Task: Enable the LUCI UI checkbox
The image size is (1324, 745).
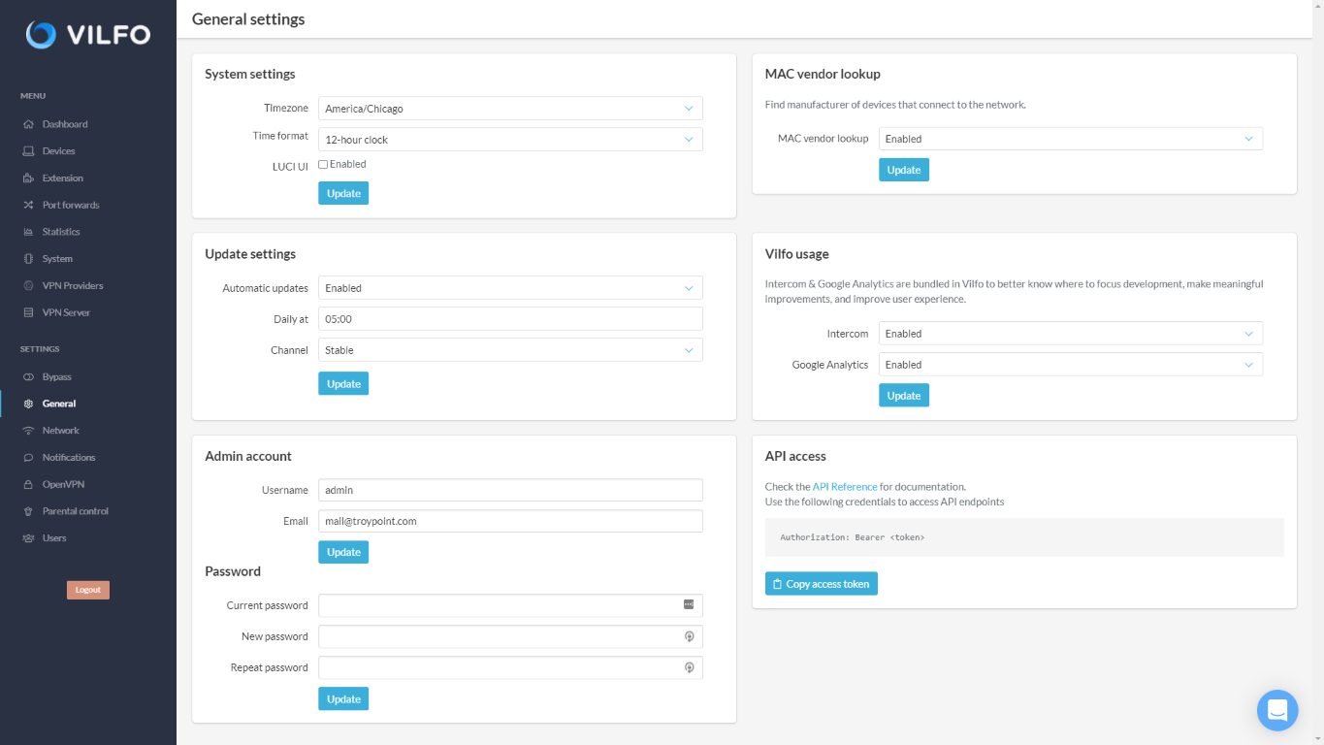Action: [323, 165]
